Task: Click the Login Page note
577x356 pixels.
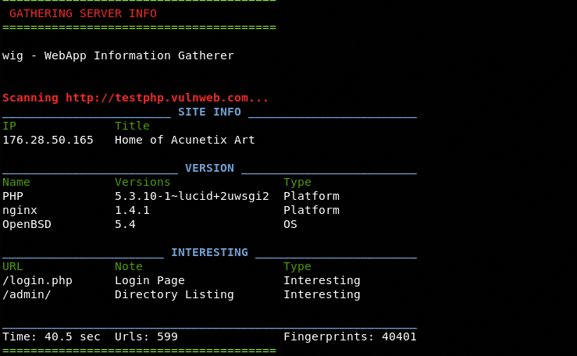Action: click(149, 280)
